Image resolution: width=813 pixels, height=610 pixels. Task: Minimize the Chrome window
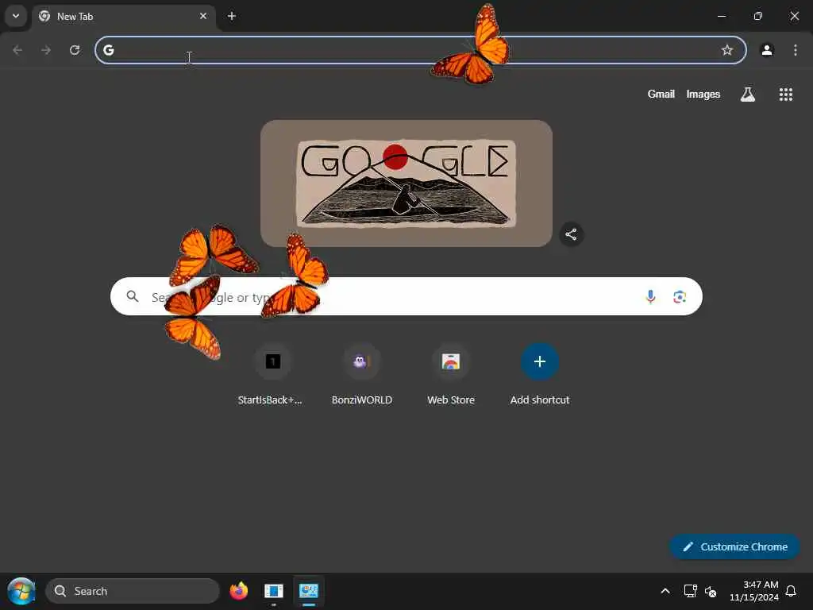(x=721, y=16)
